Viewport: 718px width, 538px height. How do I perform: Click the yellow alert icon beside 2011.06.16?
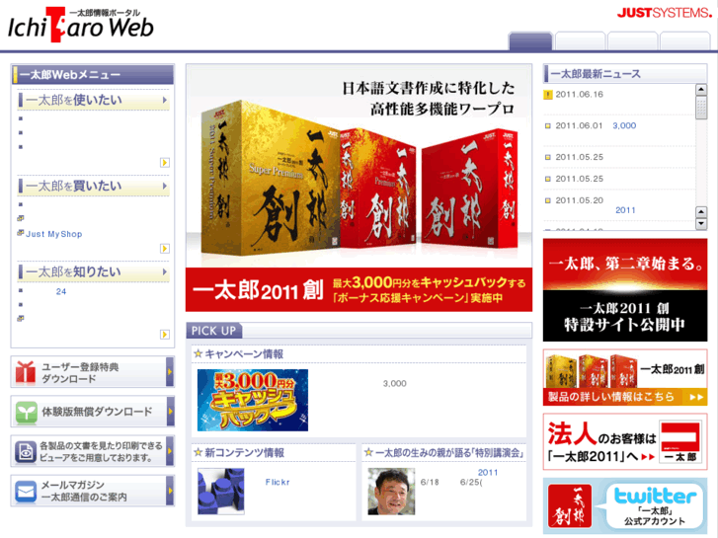point(548,95)
